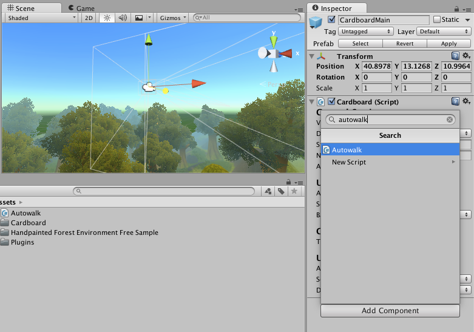Open Cardboard script help book icon
Image resolution: width=474 pixels, height=332 pixels.
[455, 101]
